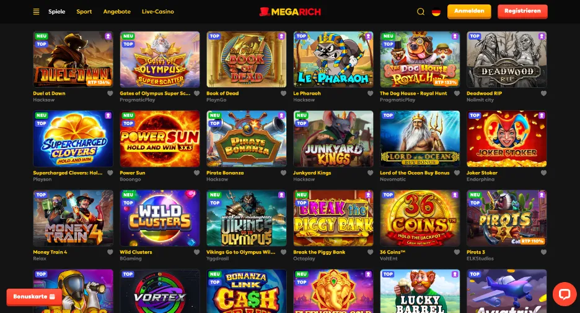The width and height of the screenshot is (580, 313).
Task: Favorite Duel at Dawn with heart
Action: click(x=110, y=93)
